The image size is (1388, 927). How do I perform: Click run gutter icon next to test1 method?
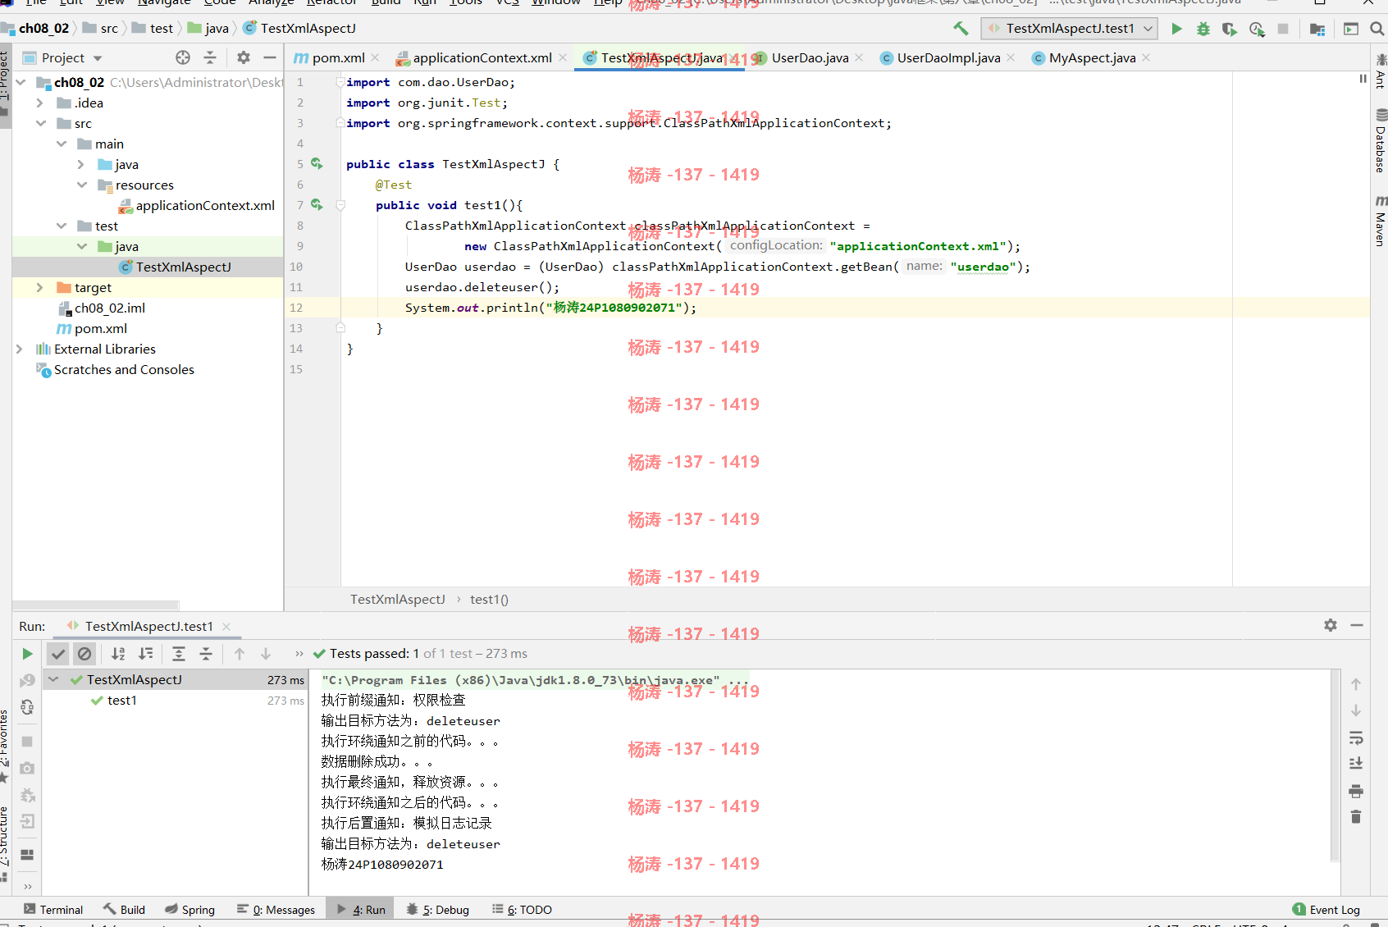317,205
